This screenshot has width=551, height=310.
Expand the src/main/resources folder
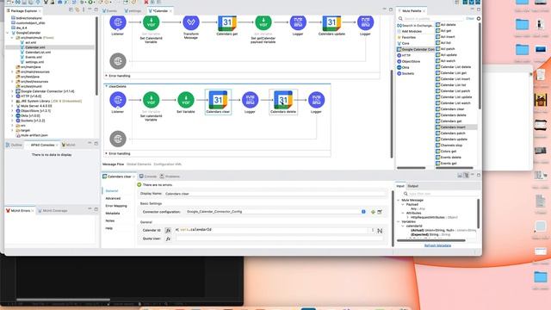pyautogui.click(x=12, y=71)
